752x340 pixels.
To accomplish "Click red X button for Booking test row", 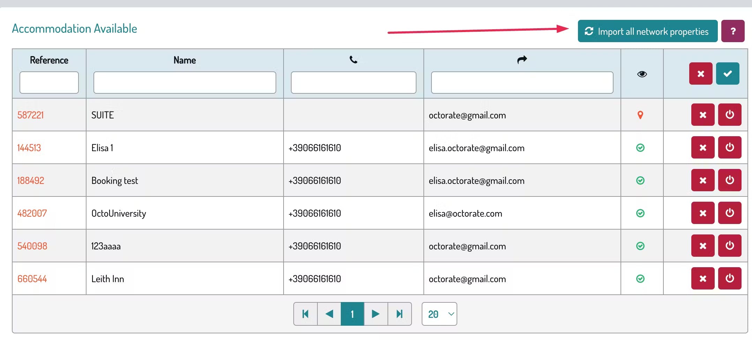I will coord(703,180).
